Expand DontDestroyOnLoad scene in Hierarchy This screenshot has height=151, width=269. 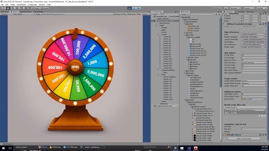tap(152, 106)
